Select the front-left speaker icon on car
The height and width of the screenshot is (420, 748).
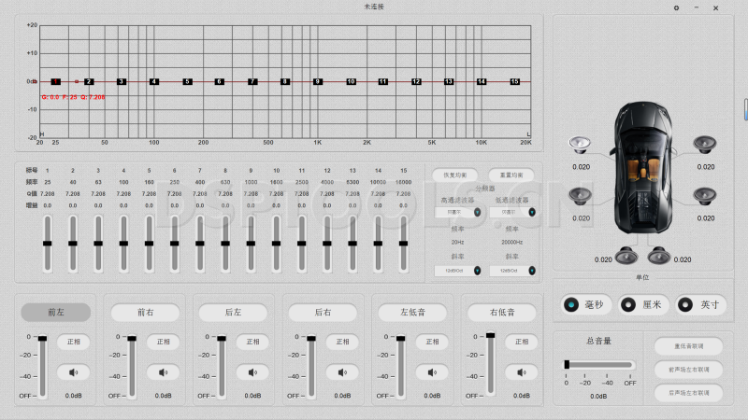[x=580, y=145]
